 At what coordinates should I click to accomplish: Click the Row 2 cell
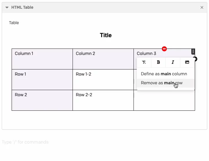[x=42, y=100]
